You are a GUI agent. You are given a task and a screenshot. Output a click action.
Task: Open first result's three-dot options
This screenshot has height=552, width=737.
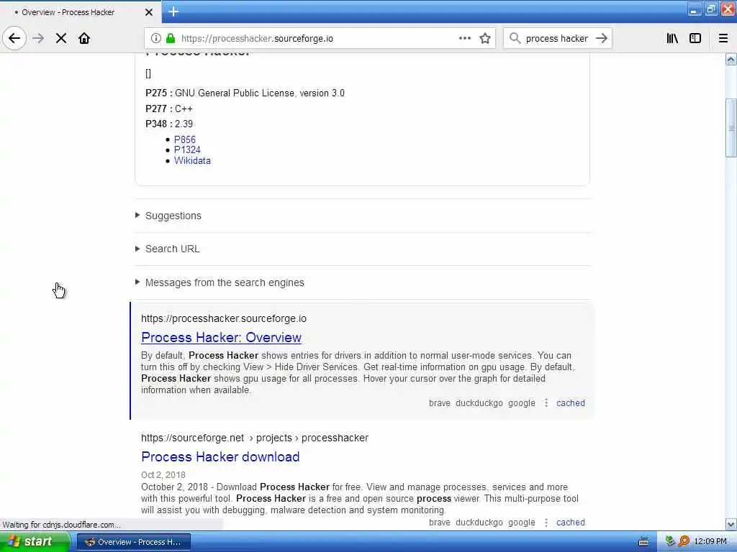[546, 402]
